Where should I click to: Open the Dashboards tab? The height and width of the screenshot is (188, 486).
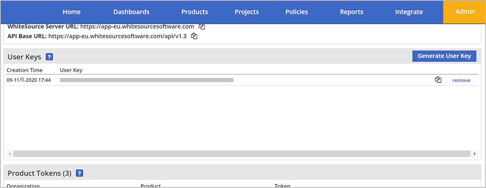point(131,12)
